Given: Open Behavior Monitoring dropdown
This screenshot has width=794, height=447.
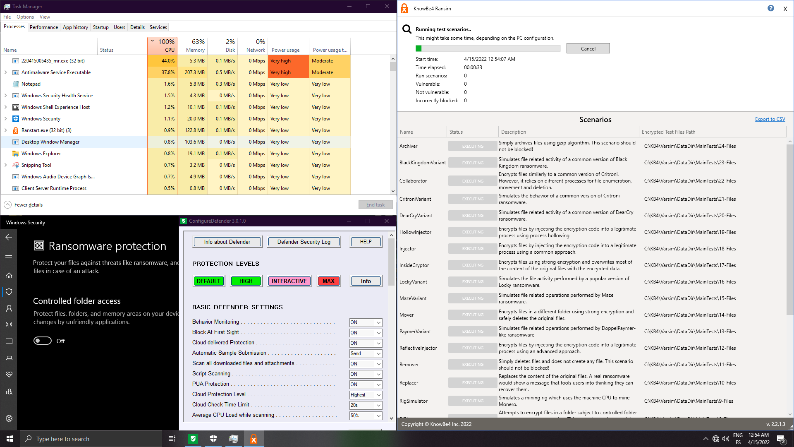Looking at the screenshot, I should point(366,322).
